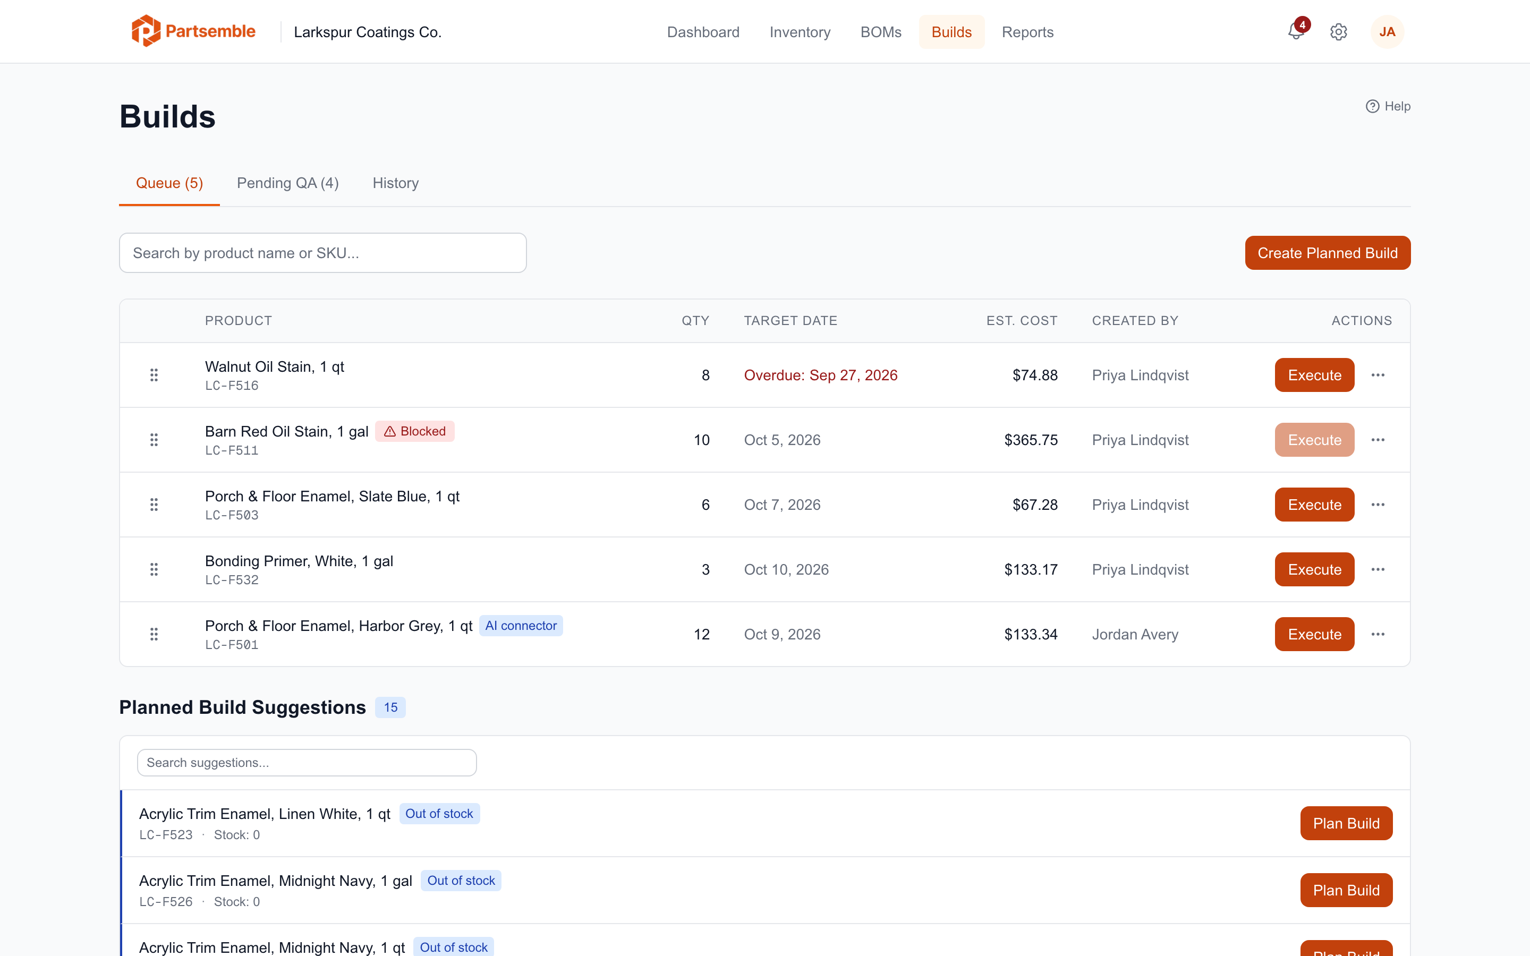Viewport: 1530px width, 956px height.
Task: Grab drag handle for Walnut Oil Stain row
Action: pos(154,375)
